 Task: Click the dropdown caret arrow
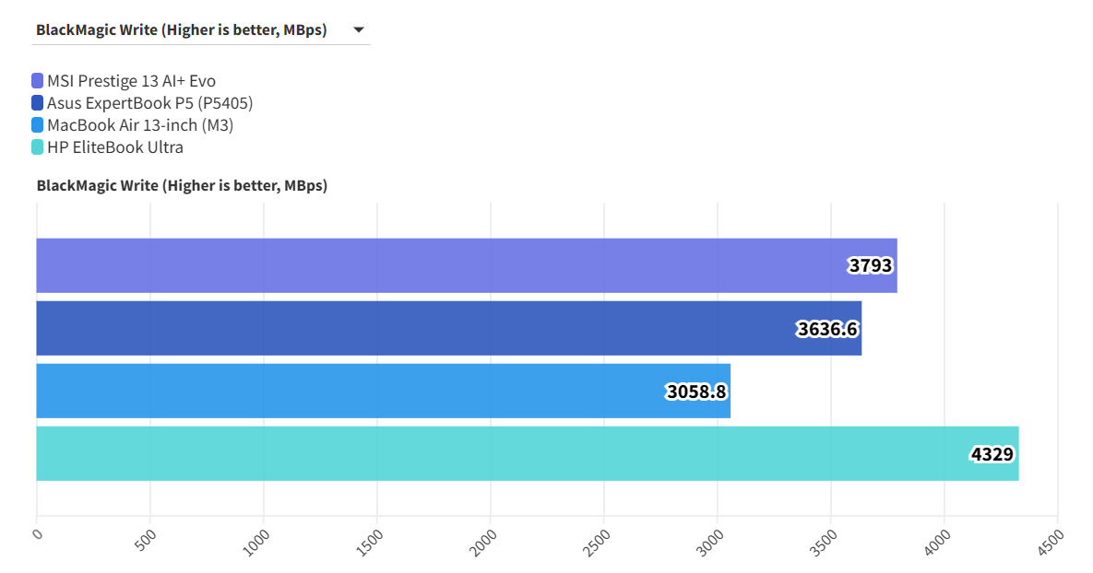coord(358,29)
